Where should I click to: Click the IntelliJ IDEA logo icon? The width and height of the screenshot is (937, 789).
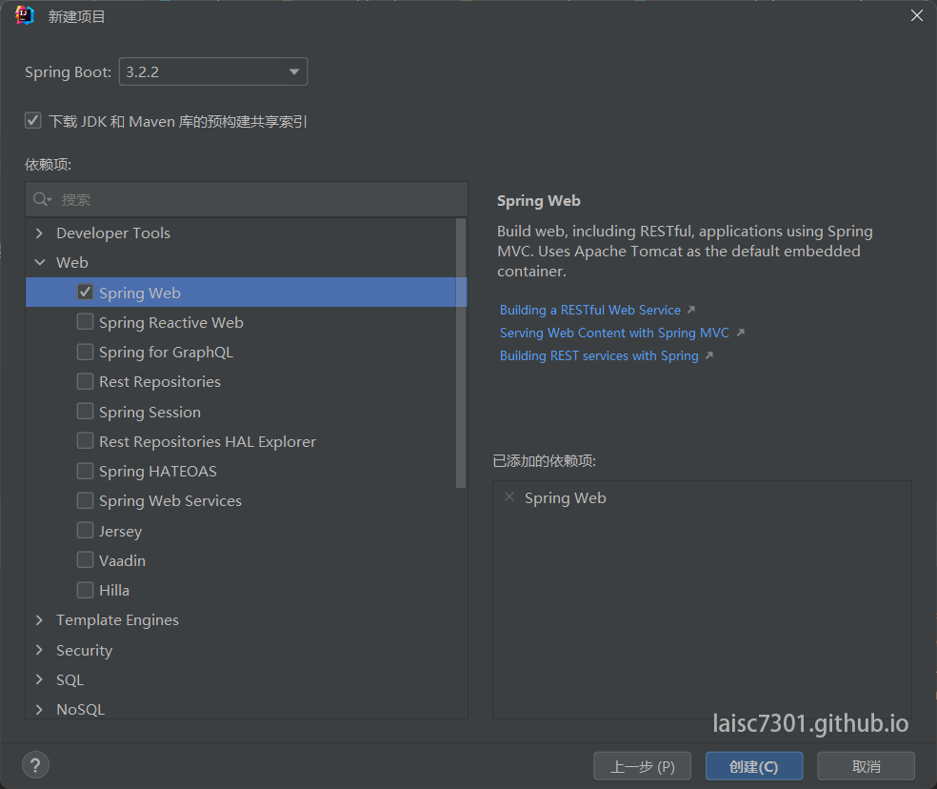[x=25, y=16]
